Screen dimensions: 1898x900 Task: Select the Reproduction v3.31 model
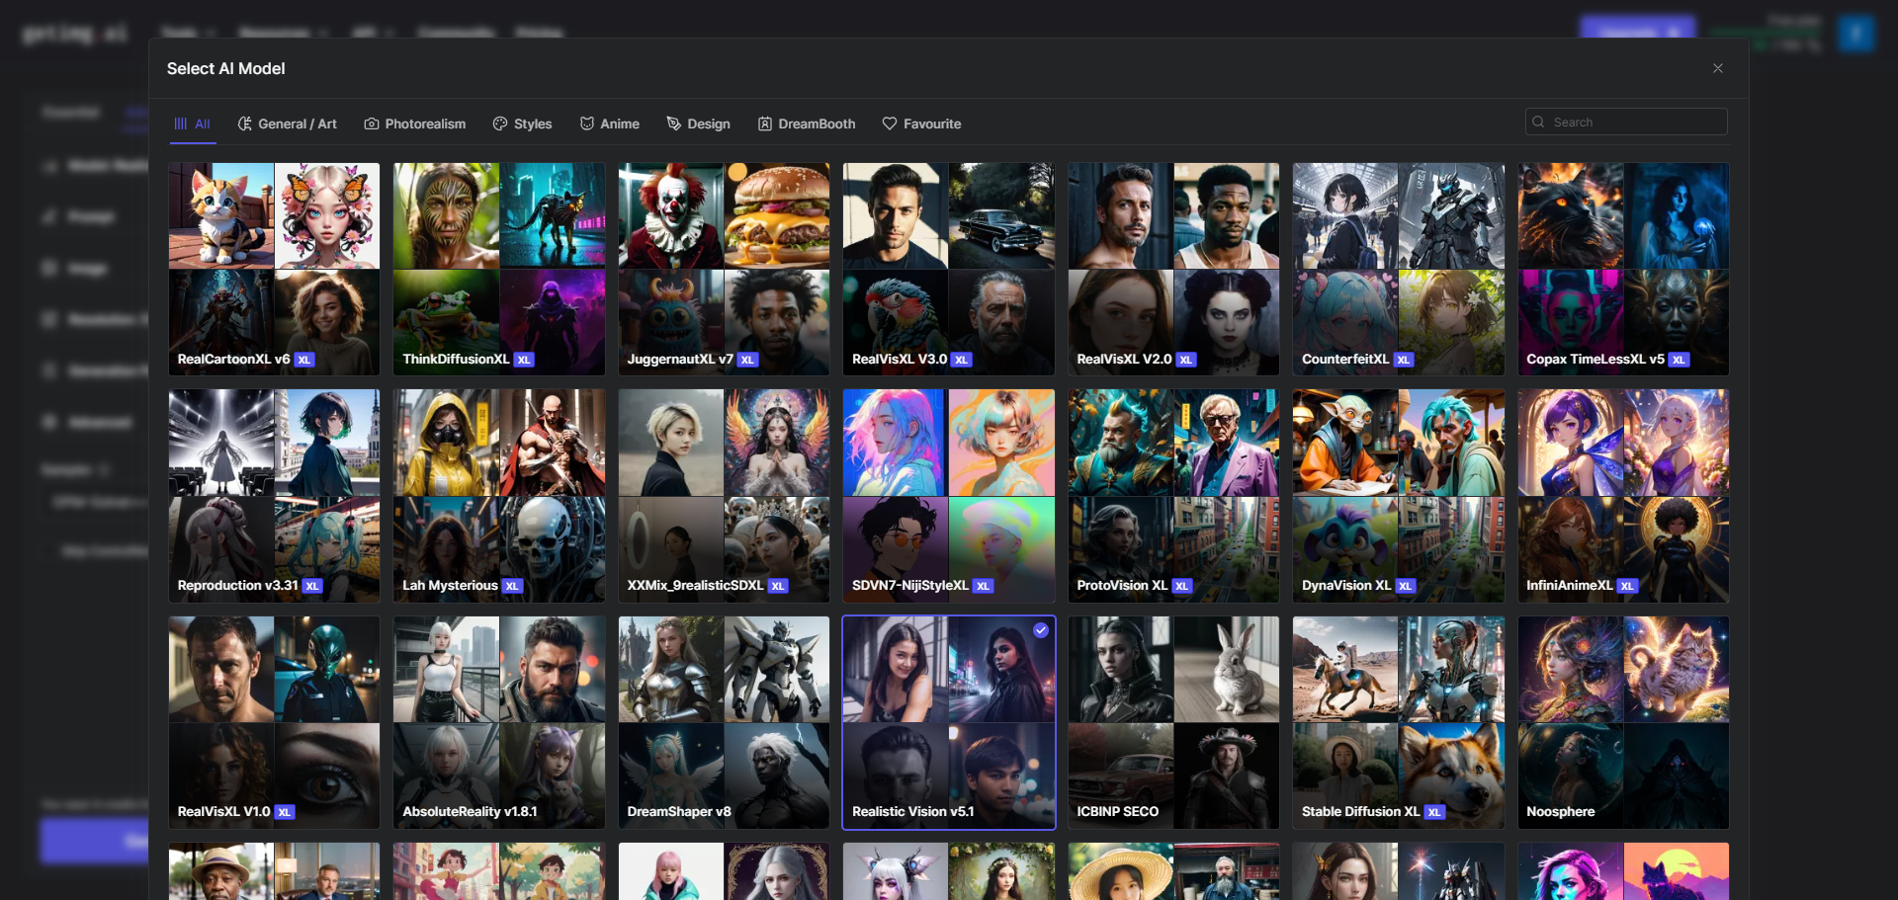pyautogui.click(x=274, y=496)
